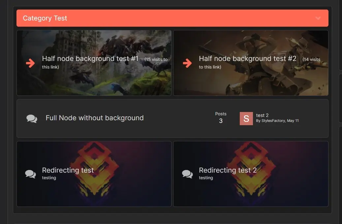The height and width of the screenshot is (224, 342).
Task: Click the chat bubbles icon for Redirecting test
Action: point(31,174)
